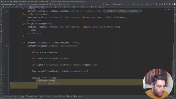176x99 pixels.
Task: Open the Edit menu
Action: 8,1
